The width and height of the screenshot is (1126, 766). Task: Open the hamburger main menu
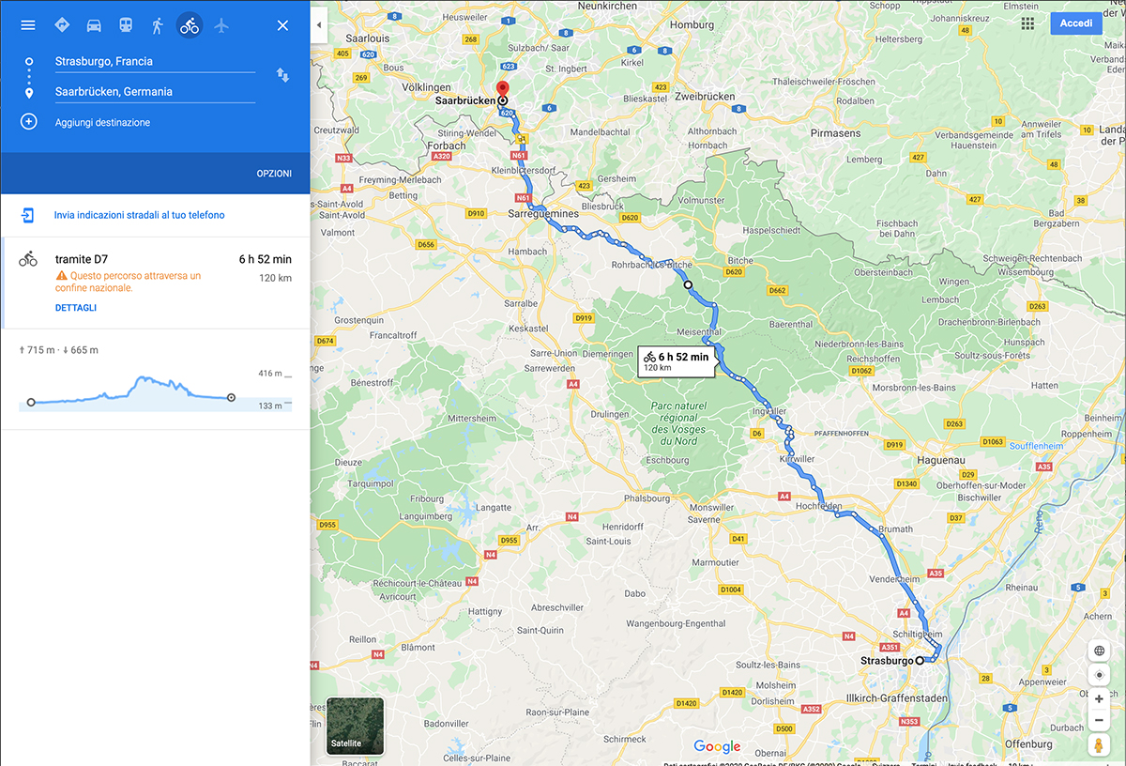[x=28, y=25]
